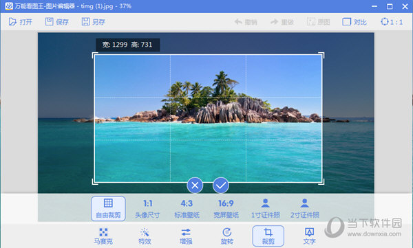
Task: Click top-left crop corner handle
Action: [x=94, y=55]
